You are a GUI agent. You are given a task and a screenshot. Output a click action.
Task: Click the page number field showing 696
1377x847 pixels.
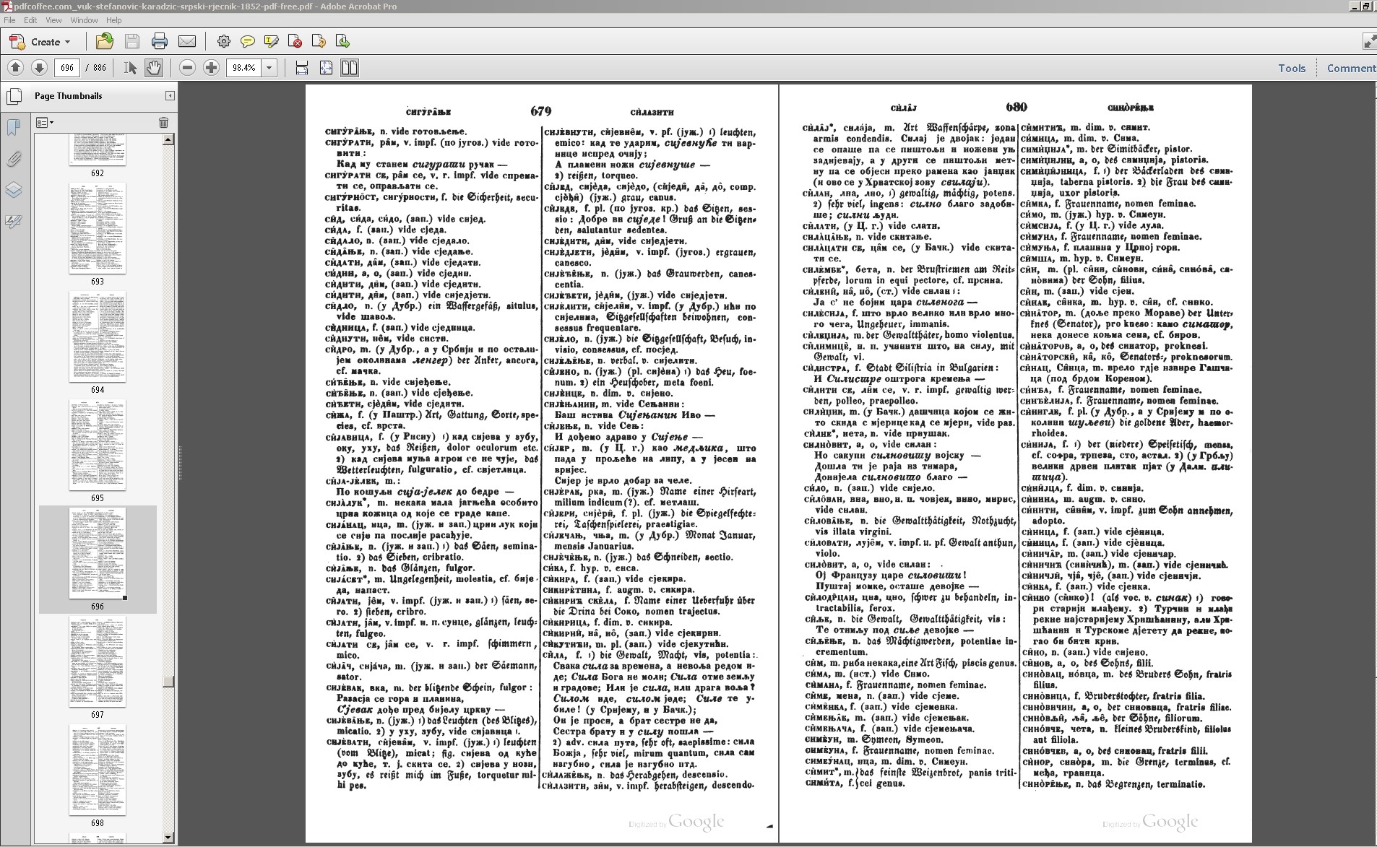(x=67, y=68)
